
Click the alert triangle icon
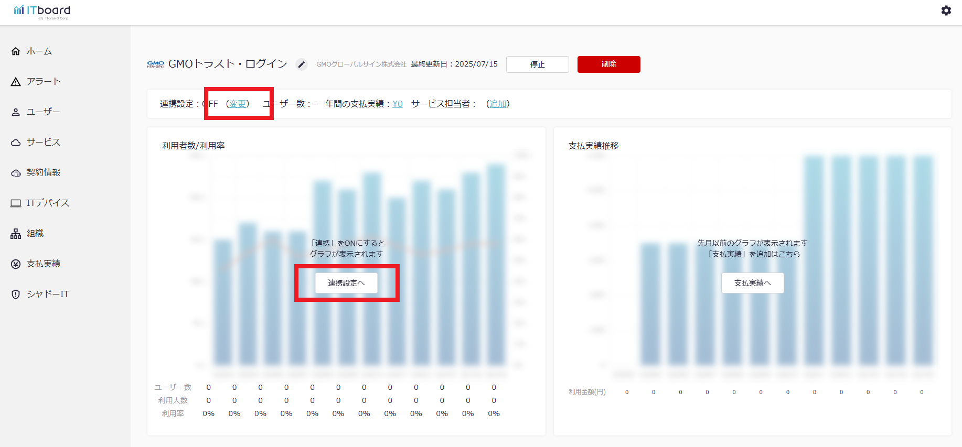tap(16, 82)
